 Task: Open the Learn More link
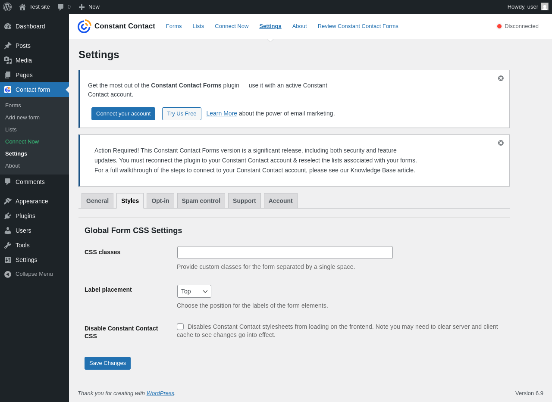click(x=222, y=113)
